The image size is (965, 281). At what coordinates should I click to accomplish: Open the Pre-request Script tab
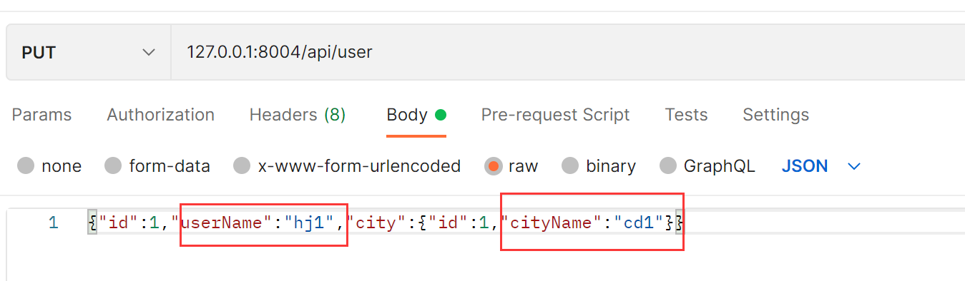[x=555, y=115]
